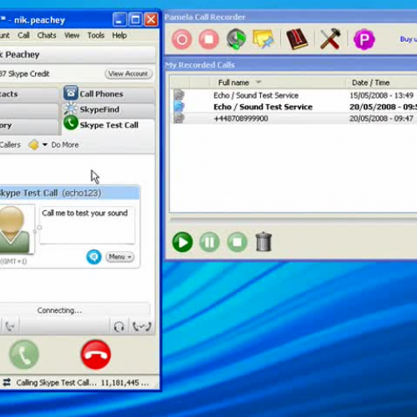Start recording in Pamela Call Recorder

pyautogui.click(x=182, y=39)
